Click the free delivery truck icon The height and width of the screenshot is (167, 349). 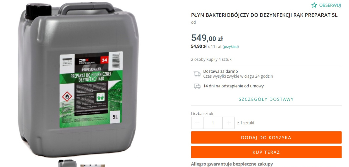click(x=197, y=74)
